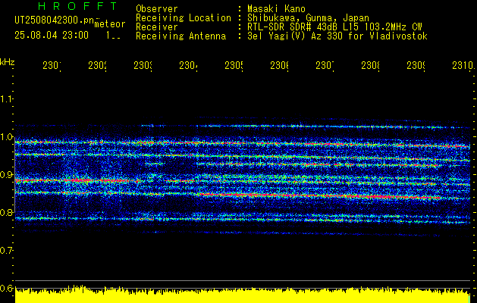This screenshot has width=477, height=303.
Task: Click the Observer label
Action: 157,9
